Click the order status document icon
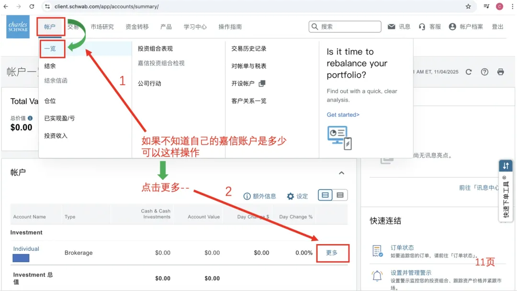The width and height of the screenshot is (517, 291). 378,251
